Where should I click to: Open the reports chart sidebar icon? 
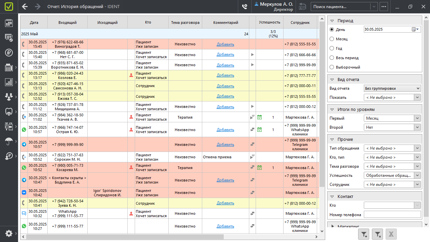click(x=9, y=82)
